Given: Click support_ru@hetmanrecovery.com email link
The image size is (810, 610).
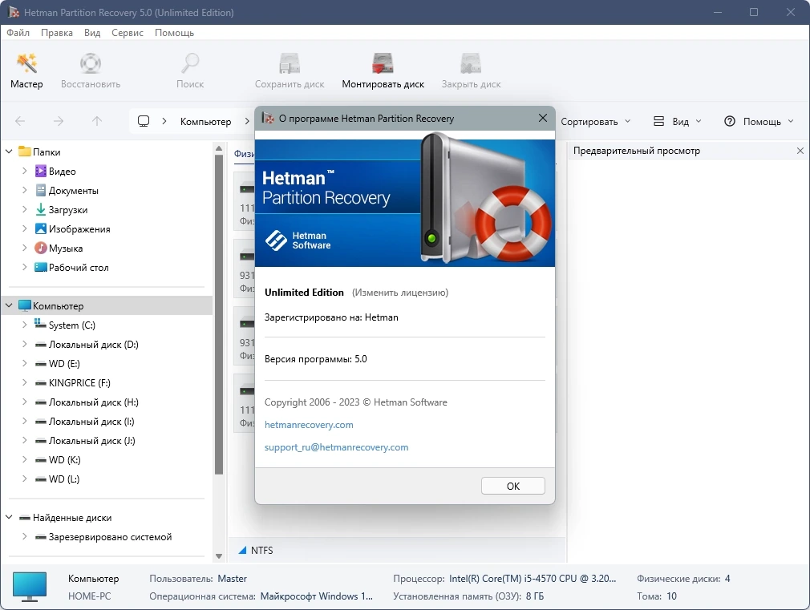Looking at the screenshot, I should (336, 447).
